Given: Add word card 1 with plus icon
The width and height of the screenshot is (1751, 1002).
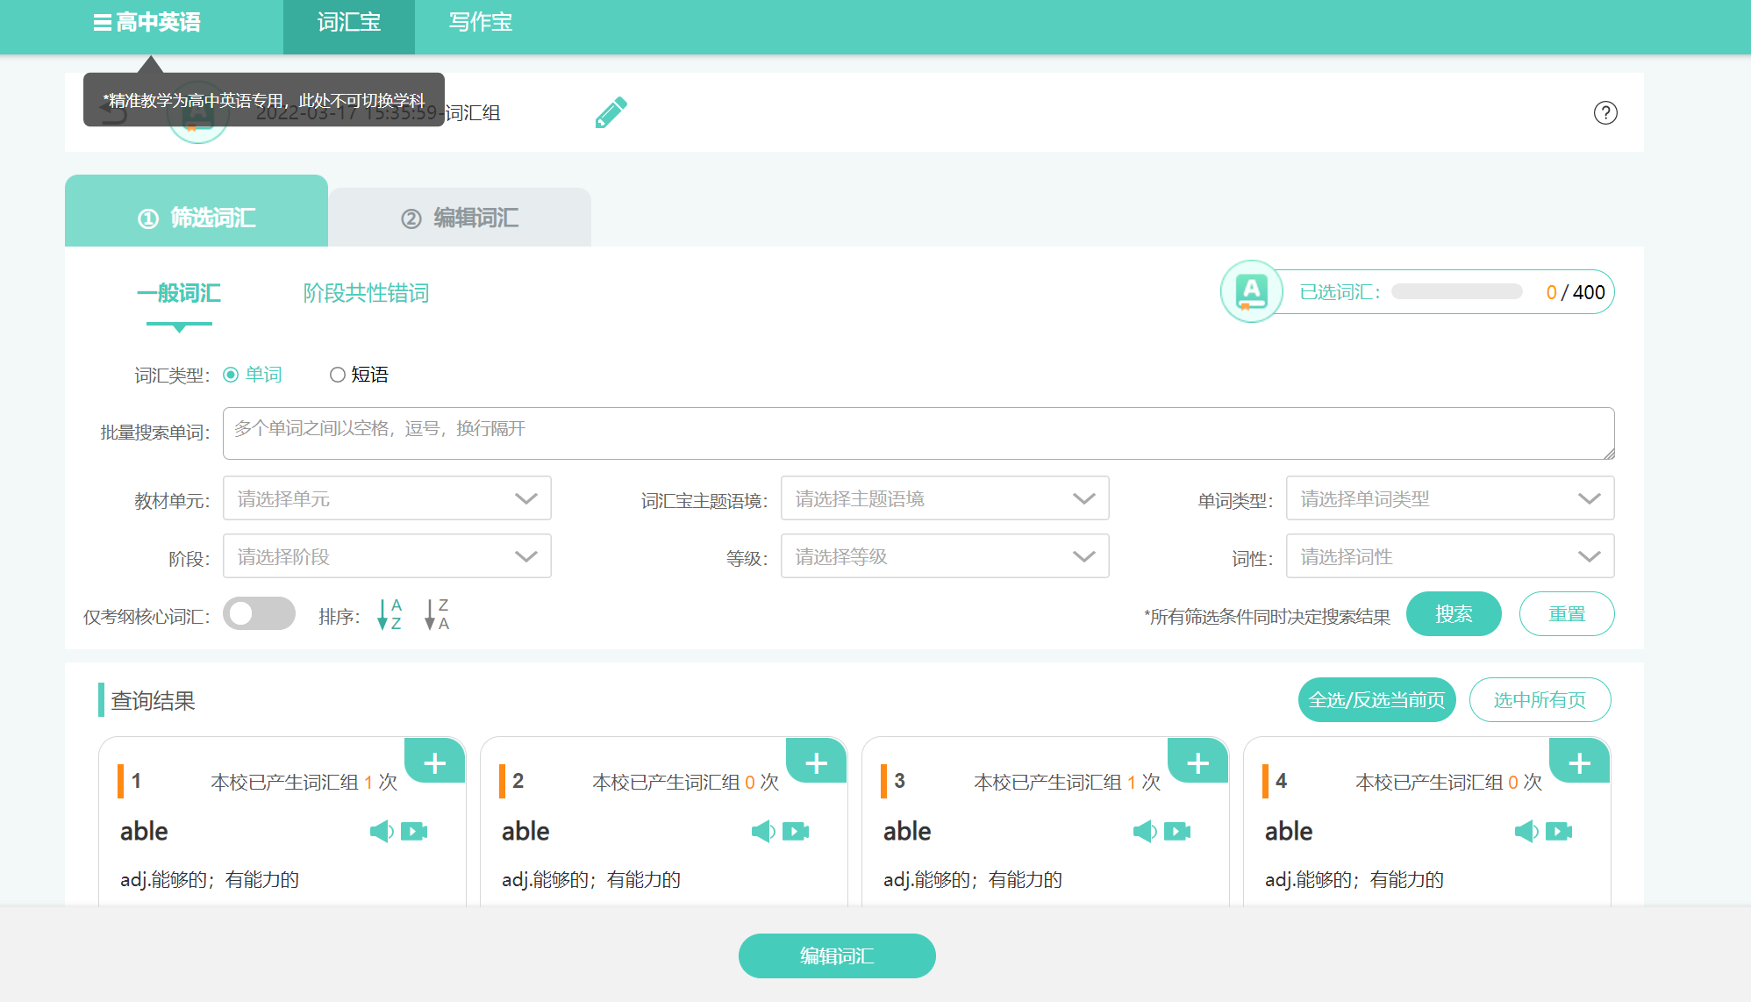Looking at the screenshot, I should pyautogui.click(x=435, y=762).
